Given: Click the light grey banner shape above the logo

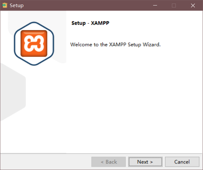Looking at the screenshot, I should (58, 19).
